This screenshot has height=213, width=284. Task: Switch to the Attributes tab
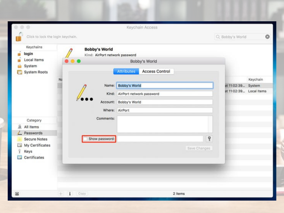pos(126,71)
